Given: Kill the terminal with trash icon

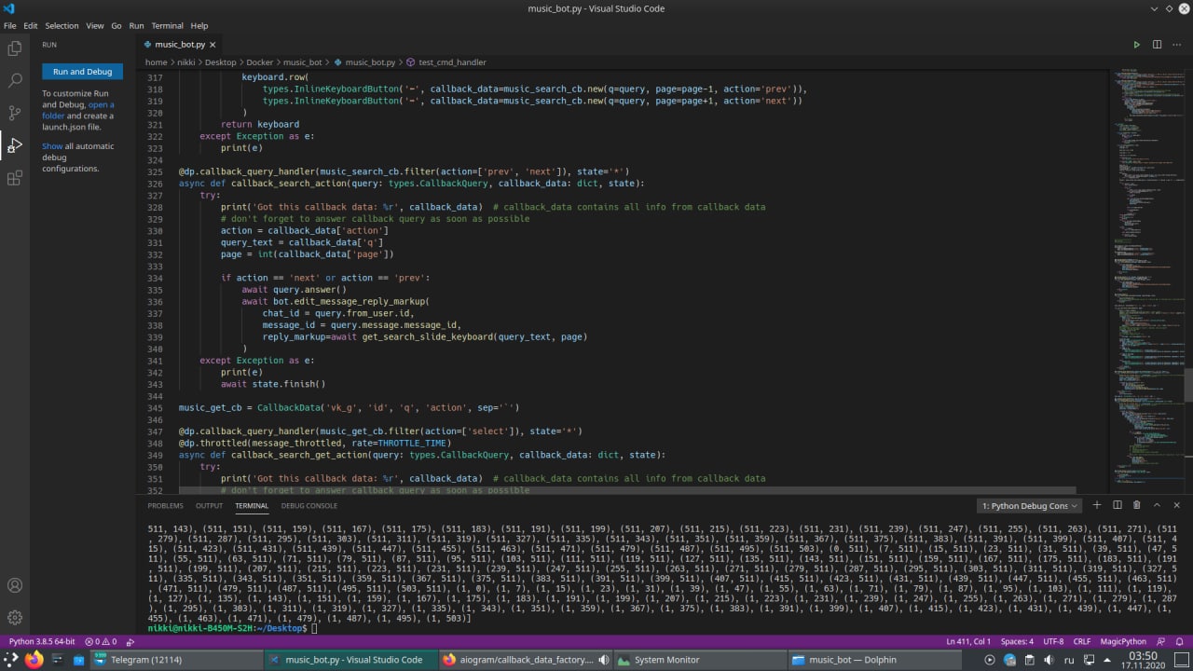Looking at the screenshot, I should point(1136,505).
